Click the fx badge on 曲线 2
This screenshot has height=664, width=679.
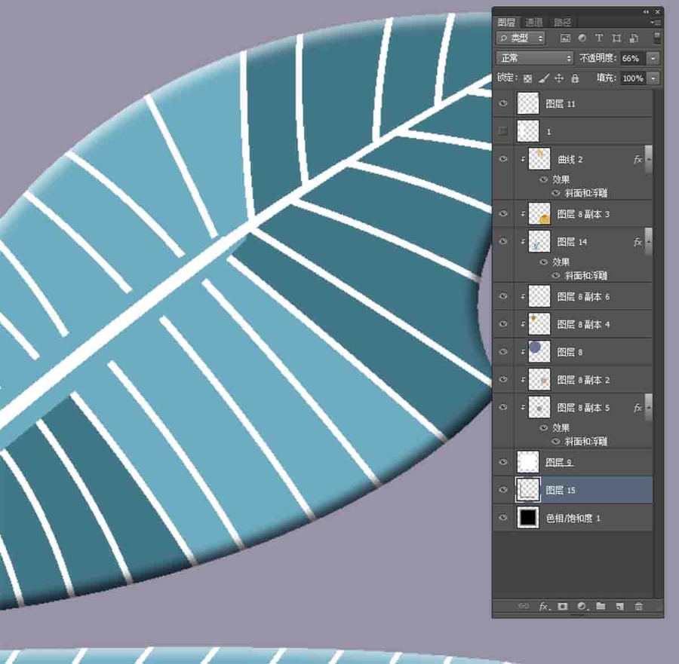638,160
